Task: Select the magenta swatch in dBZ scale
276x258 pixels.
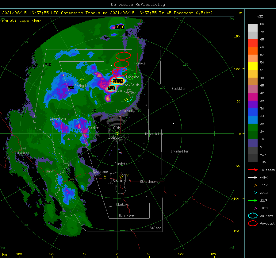Action: point(253,97)
